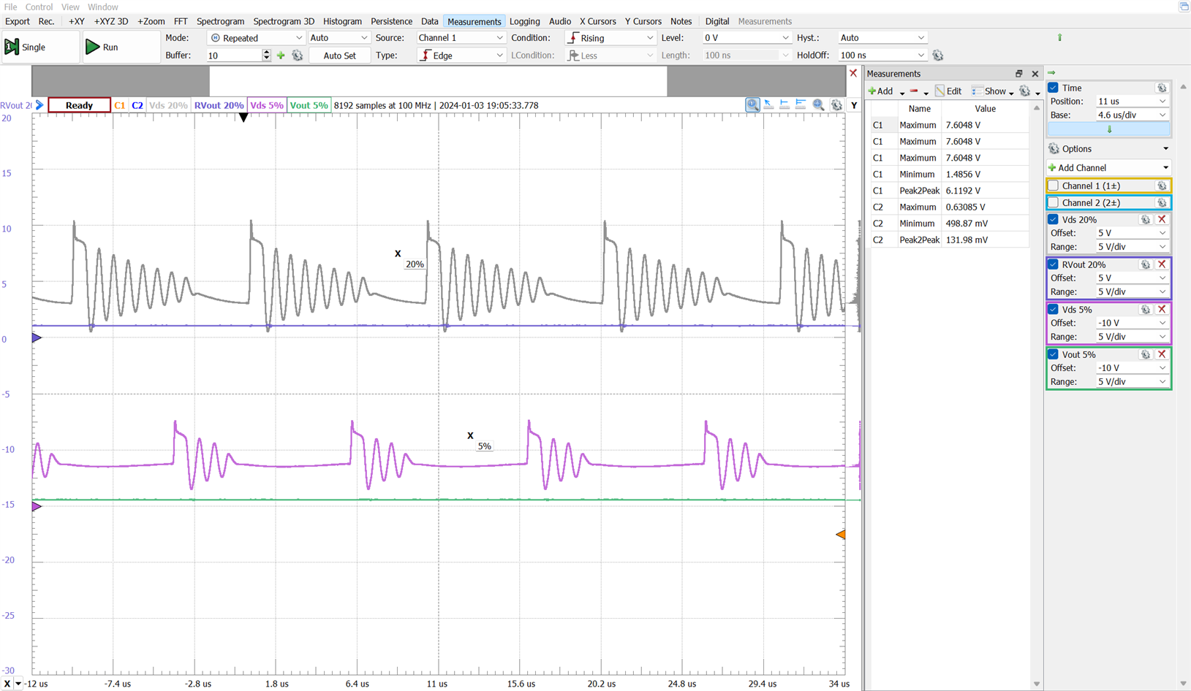Expand the Add Channel dropdown
Image resolution: width=1191 pixels, height=691 pixels.
click(1108, 167)
